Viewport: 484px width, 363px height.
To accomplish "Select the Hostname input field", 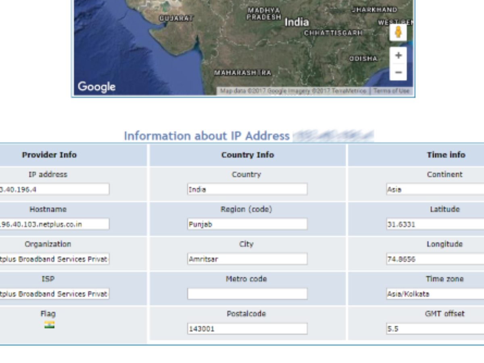I will point(54,224).
